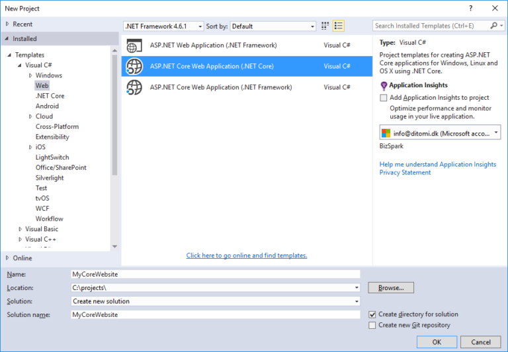Click the tree scrollbar down arrow
Viewport: 508px width, 352px height.
point(114,246)
